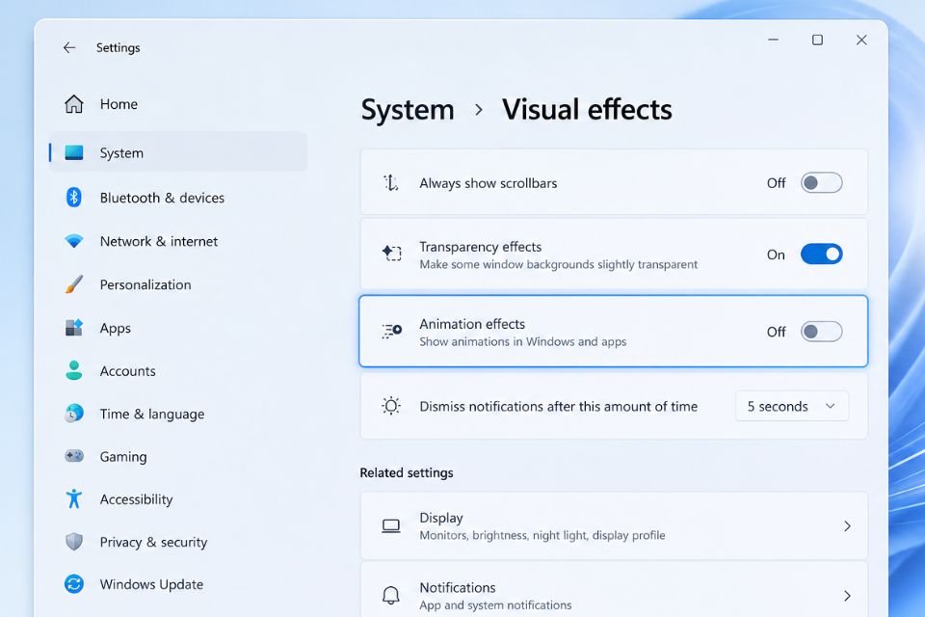Click the Accounts person icon
The image size is (925, 617).
click(74, 370)
